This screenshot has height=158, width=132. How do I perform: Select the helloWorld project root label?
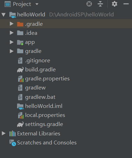[31, 15]
